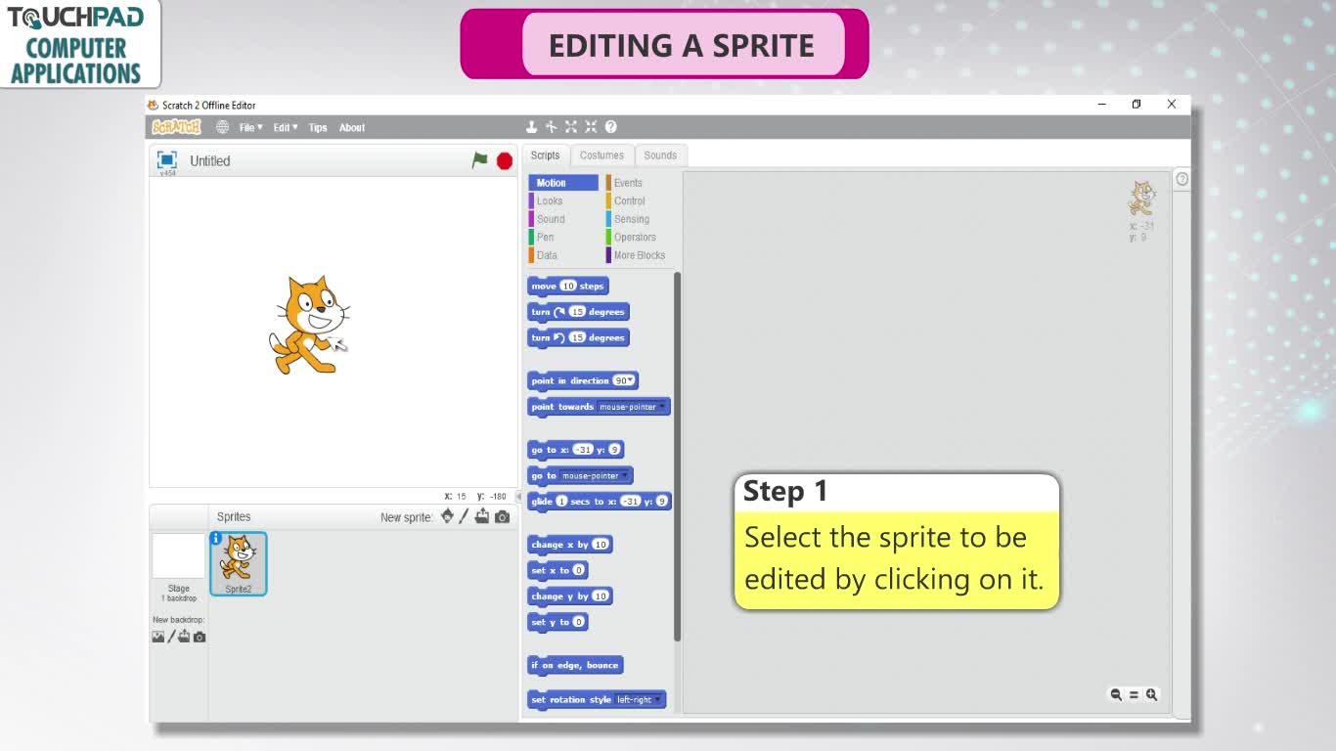Click the clockwise turn degrees value field
Image resolution: width=1336 pixels, height=751 pixels.
pos(577,312)
